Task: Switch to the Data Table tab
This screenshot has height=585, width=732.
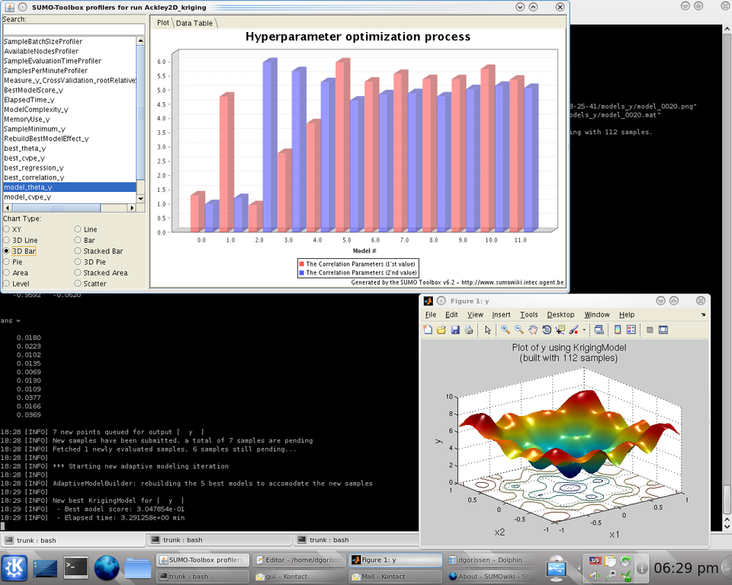Action: 194,23
